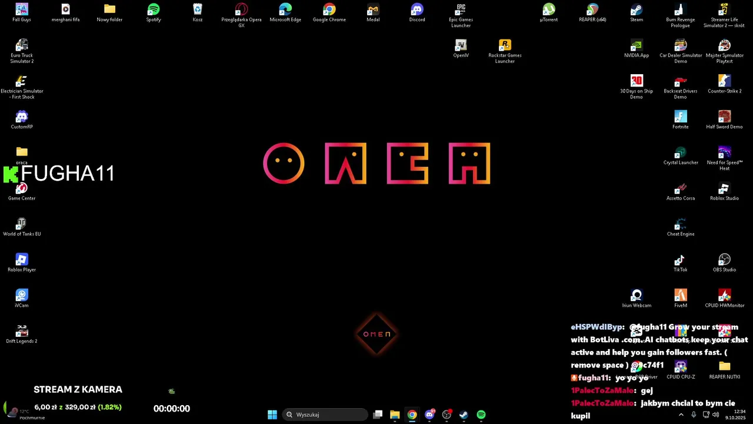Viewport: 753px width, 424px height.
Task: Open CPUID HWMonitor shortcut
Action: tap(724, 299)
